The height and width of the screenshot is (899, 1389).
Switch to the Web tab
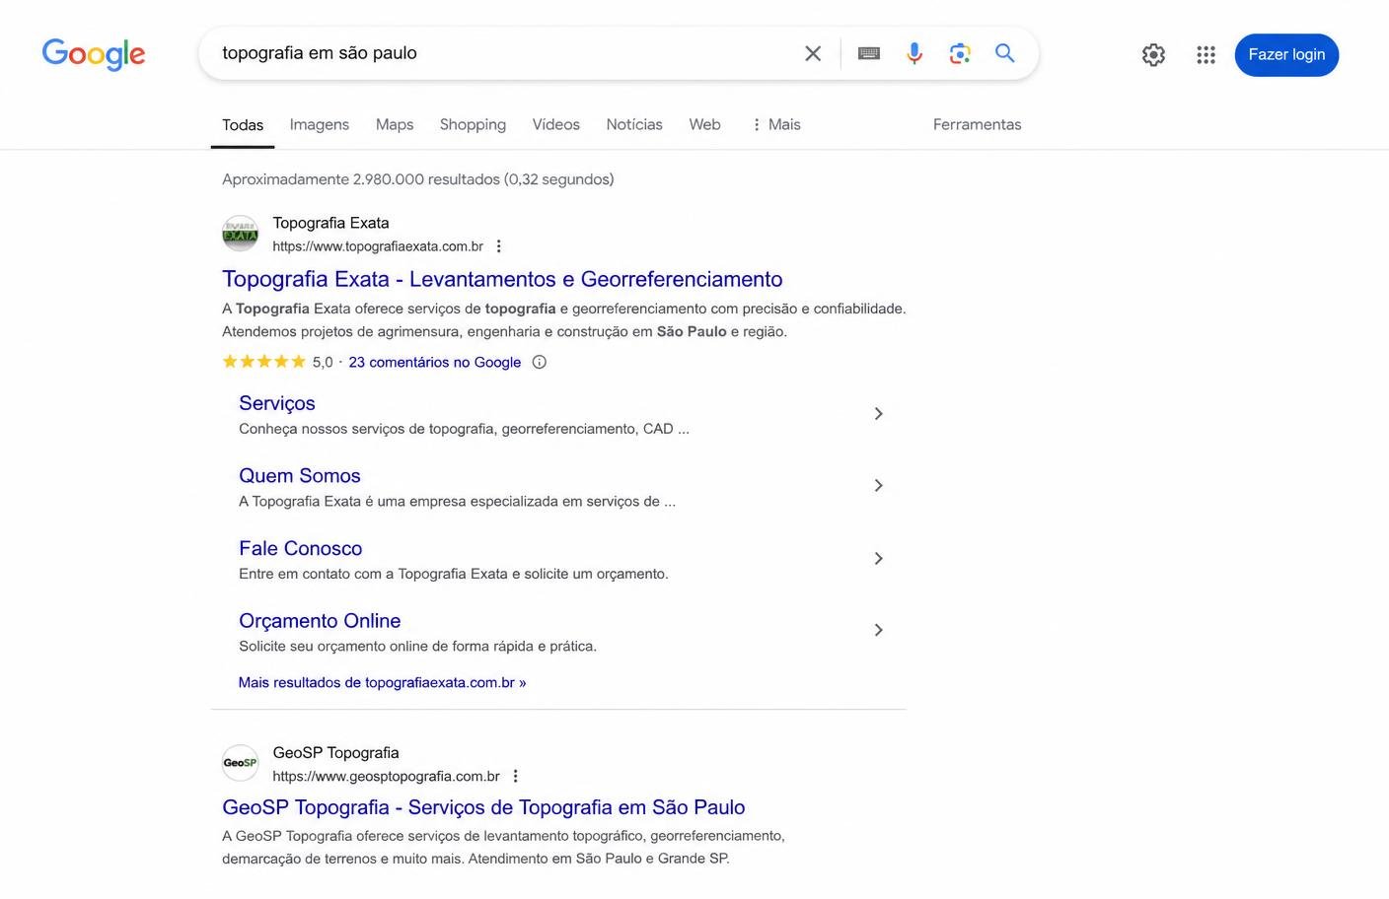tap(704, 124)
